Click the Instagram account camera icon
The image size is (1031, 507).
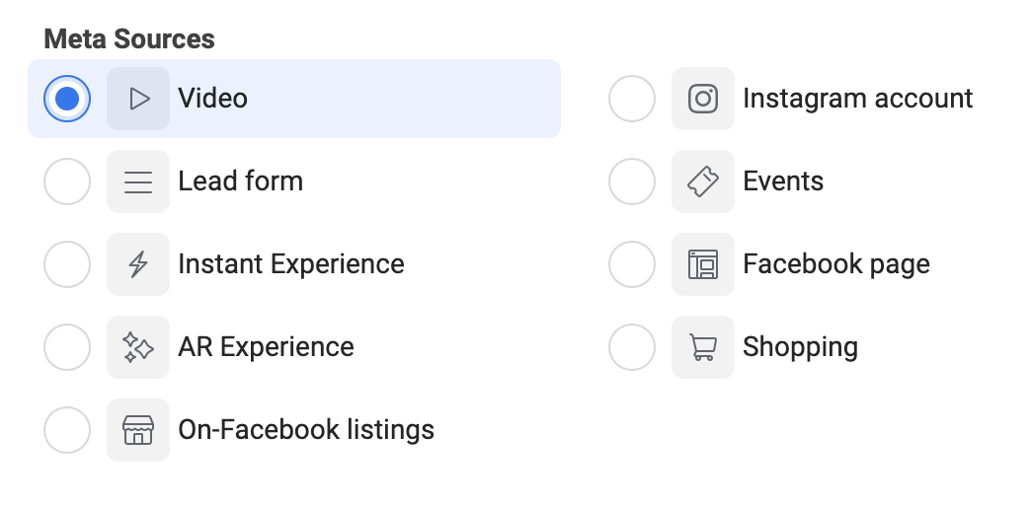coord(703,99)
